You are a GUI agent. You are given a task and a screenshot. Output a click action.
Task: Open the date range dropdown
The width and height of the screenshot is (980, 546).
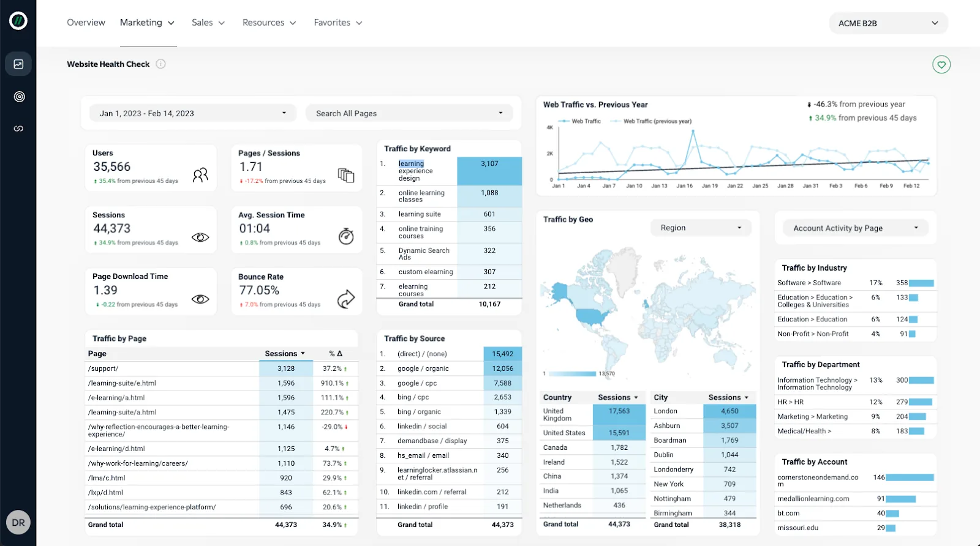(x=193, y=113)
